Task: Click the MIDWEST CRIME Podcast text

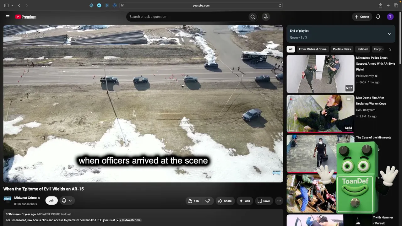Action: click(54, 214)
